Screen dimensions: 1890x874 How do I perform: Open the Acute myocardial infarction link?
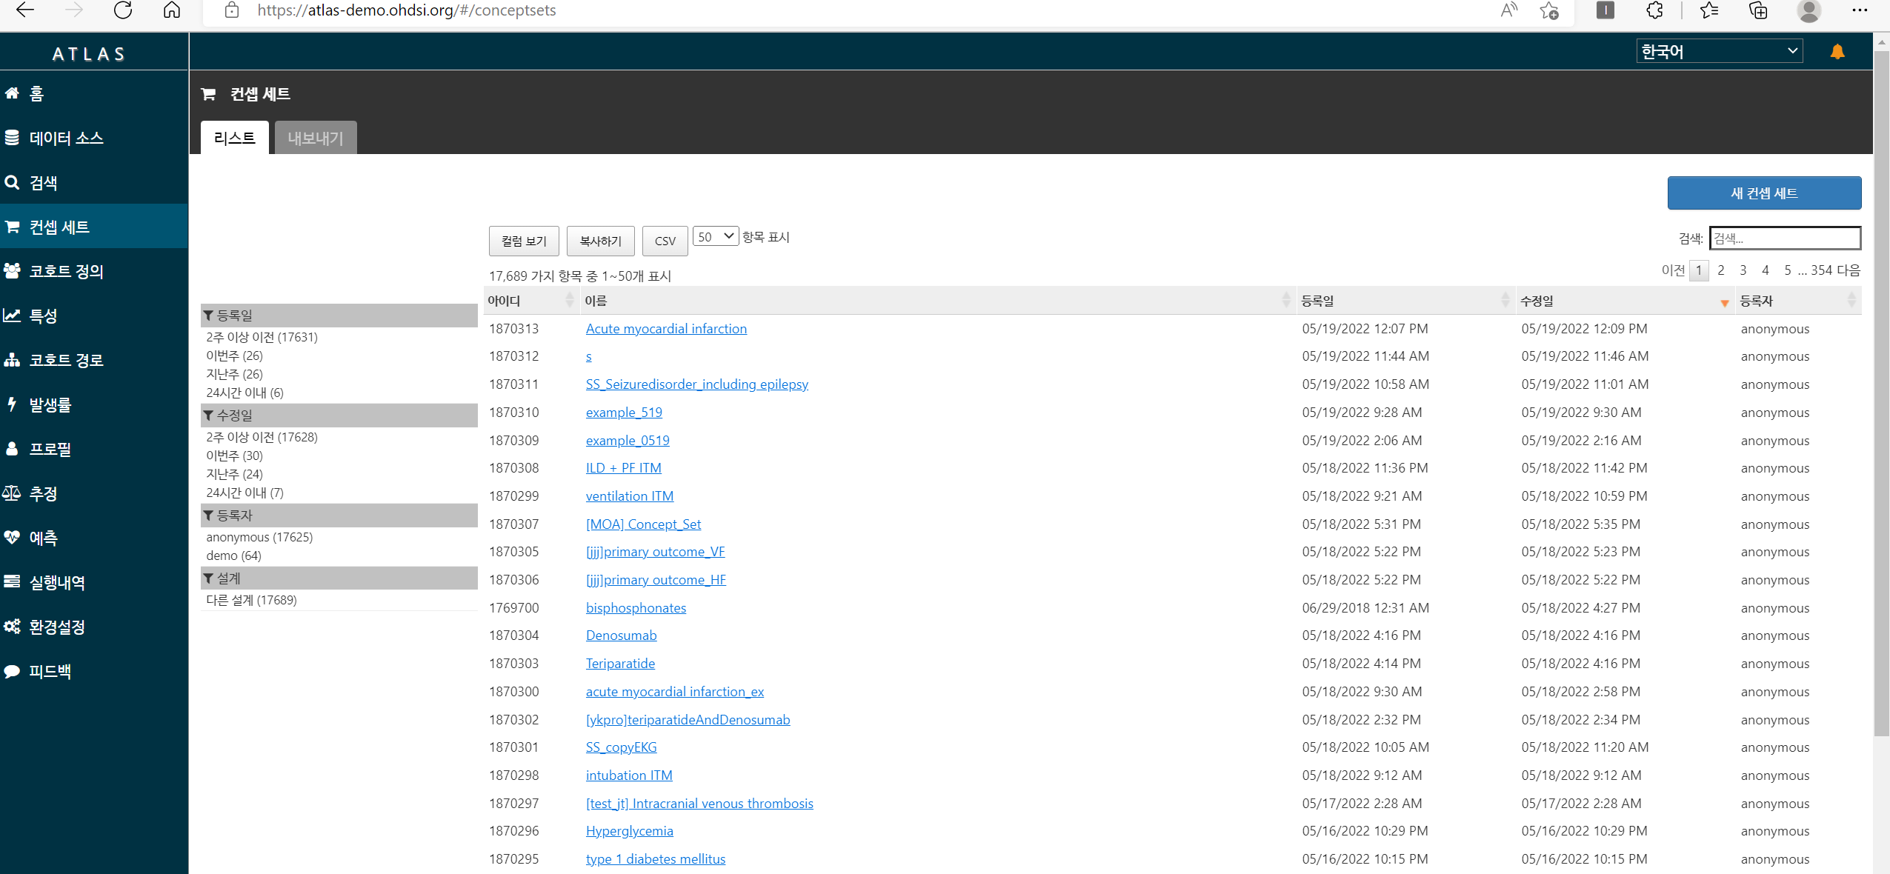665,329
